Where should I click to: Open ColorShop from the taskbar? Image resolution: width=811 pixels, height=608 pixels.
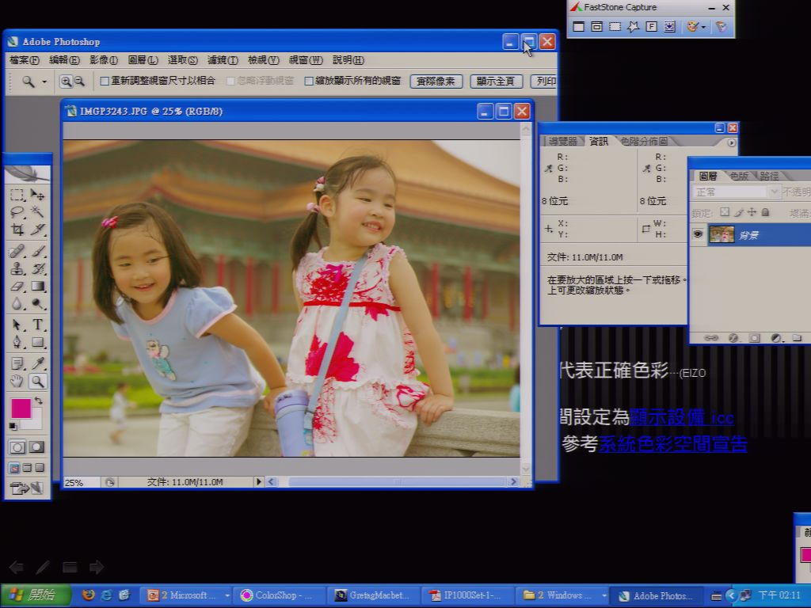tap(277, 595)
